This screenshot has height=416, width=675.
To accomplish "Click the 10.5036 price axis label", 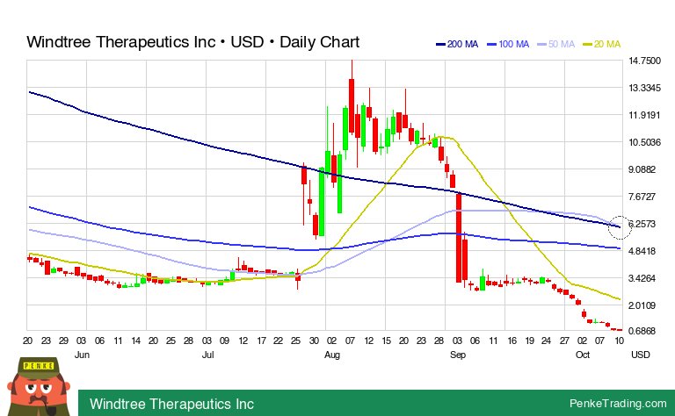I will pyautogui.click(x=644, y=142).
